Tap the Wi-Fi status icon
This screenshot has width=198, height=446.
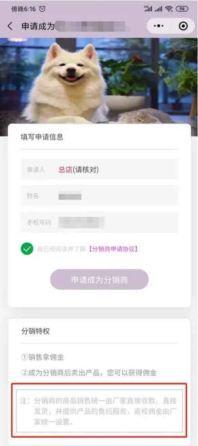coord(169,9)
